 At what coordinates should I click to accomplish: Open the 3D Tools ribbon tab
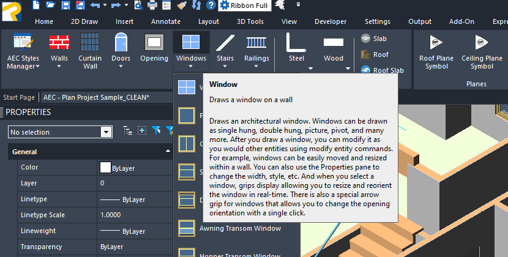[250, 21]
